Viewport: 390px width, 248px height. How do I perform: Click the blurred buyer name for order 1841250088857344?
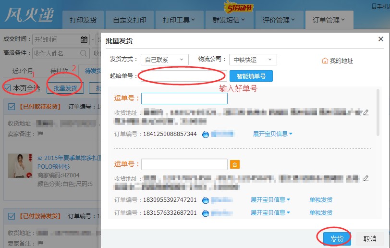coord(223,134)
